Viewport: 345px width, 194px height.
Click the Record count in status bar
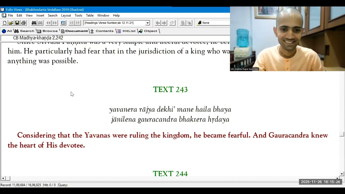pos(21,185)
